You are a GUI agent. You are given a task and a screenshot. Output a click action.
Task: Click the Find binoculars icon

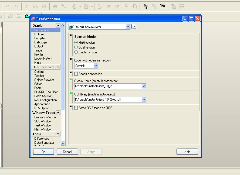coord(55,6)
